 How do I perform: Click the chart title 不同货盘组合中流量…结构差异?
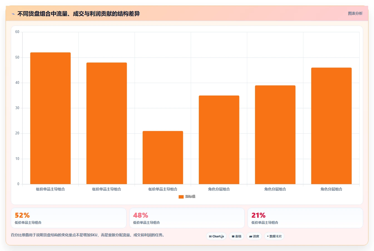point(78,14)
